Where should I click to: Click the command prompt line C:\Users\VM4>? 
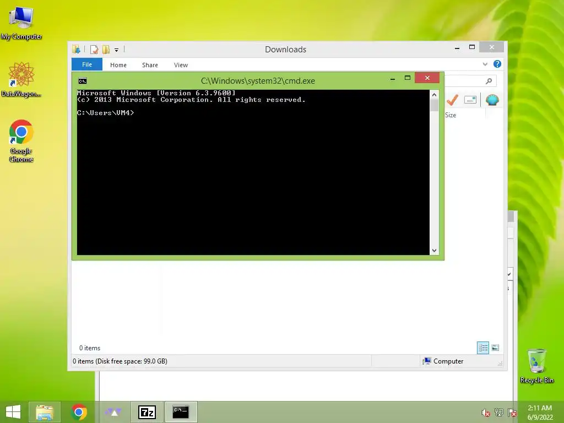point(105,112)
